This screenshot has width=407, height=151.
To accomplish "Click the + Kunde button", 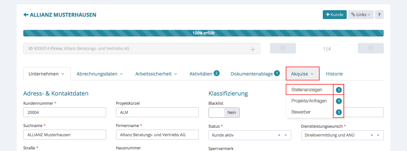I will (x=335, y=15).
